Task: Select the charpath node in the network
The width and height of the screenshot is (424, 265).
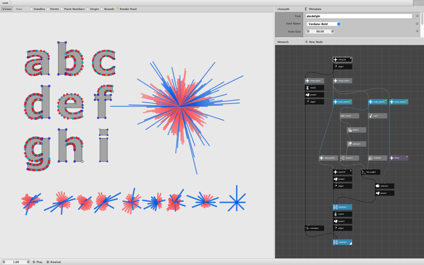Action: tap(342, 59)
